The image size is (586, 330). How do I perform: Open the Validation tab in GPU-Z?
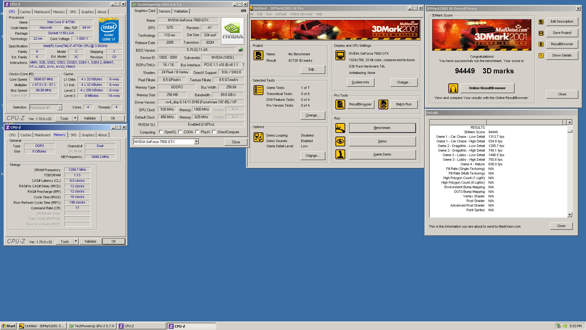pos(181,11)
